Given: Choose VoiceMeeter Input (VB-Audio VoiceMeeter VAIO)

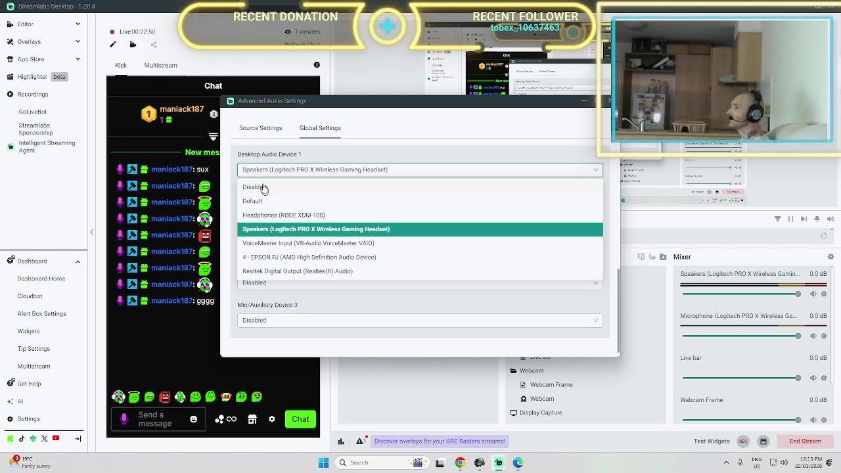Looking at the screenshot, I should click(x=420, y=243).
